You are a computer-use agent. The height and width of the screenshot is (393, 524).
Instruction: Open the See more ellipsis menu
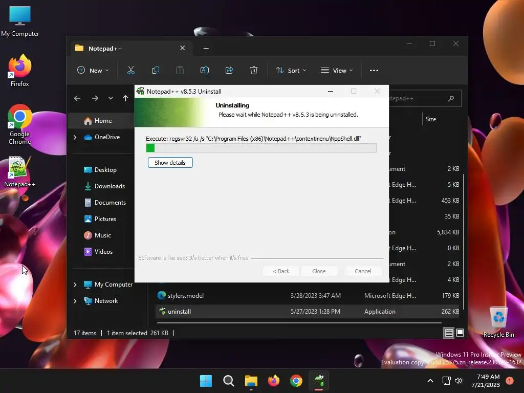374,71
